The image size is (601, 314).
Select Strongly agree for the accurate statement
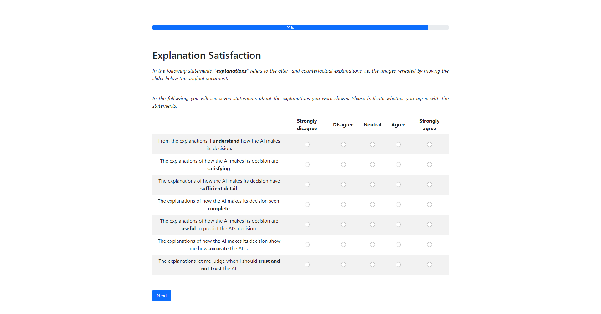(x=429, y=245)
